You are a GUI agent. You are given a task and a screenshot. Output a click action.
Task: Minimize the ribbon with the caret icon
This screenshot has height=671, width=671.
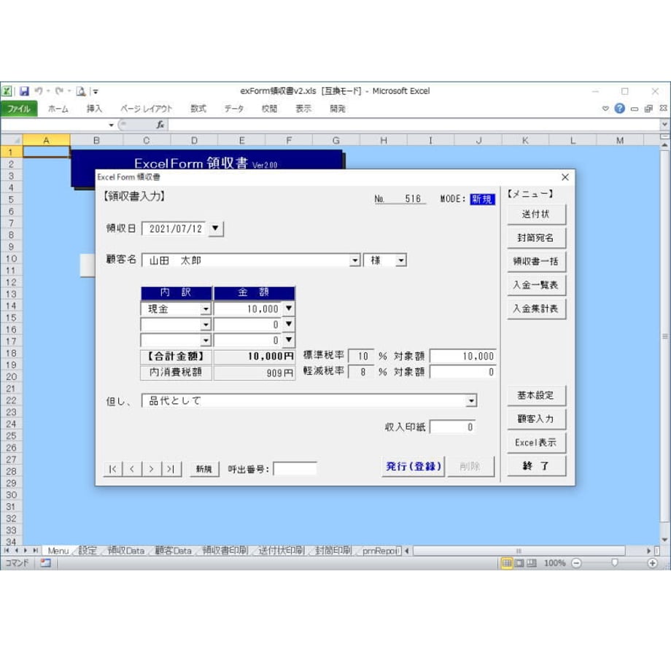[x=605, y=109]
